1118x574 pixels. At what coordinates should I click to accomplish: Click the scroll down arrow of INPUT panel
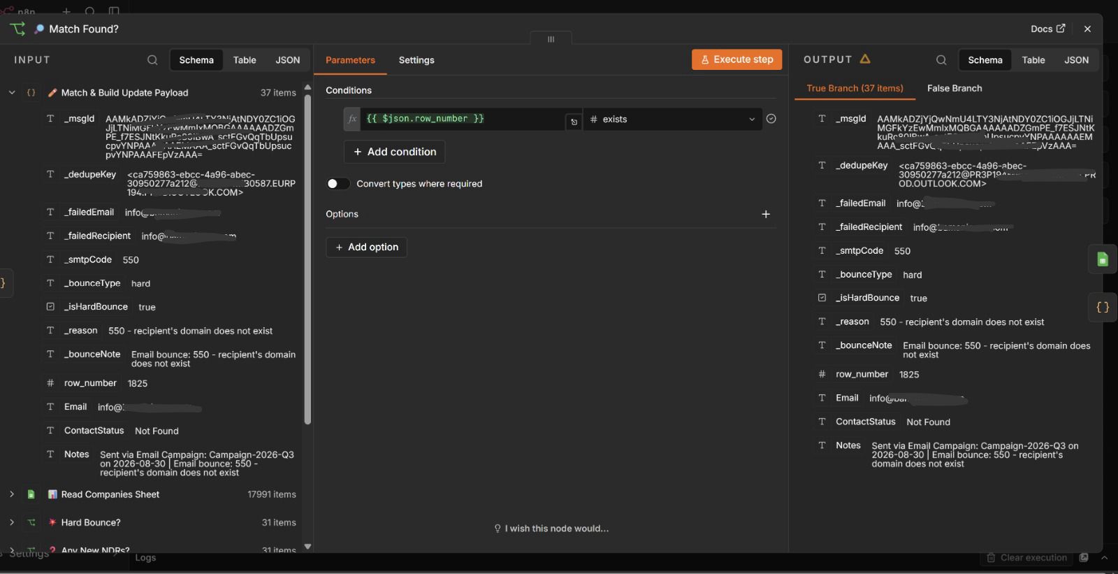tap(307, 547)
